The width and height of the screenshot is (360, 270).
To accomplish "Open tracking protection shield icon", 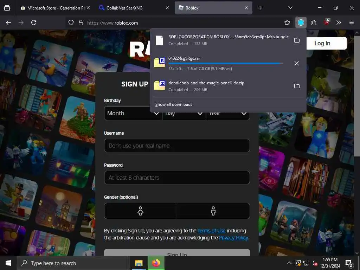I will [x=71, y=23].
